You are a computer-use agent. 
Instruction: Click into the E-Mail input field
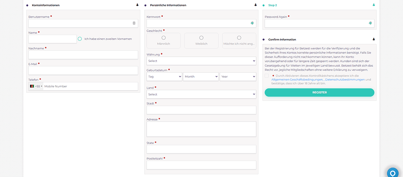point(83,70)
